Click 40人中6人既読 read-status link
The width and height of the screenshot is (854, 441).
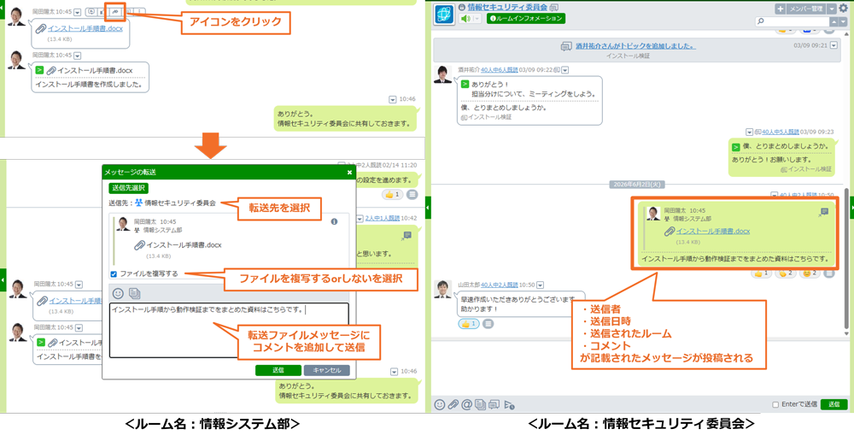pos(499,70)
